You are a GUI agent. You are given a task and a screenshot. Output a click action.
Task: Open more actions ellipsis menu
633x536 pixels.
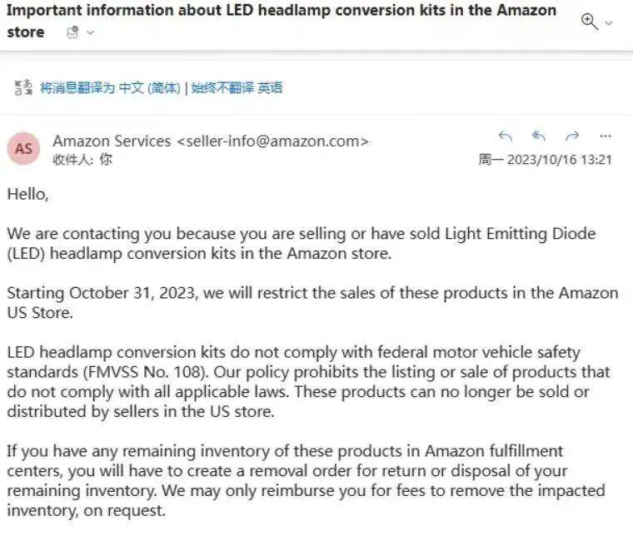606,136
